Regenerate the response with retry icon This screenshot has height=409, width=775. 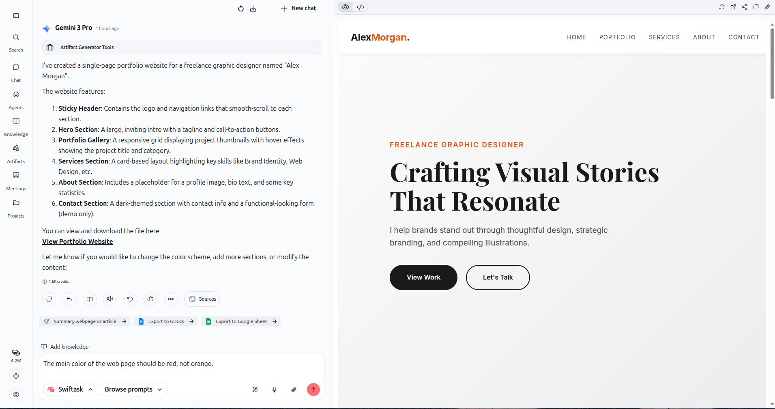[130, 299]
